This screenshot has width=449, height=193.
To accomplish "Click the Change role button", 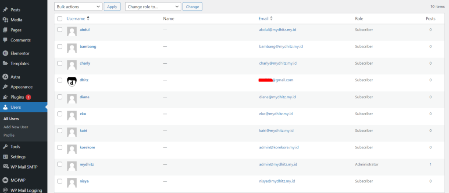I will [192, 7].
